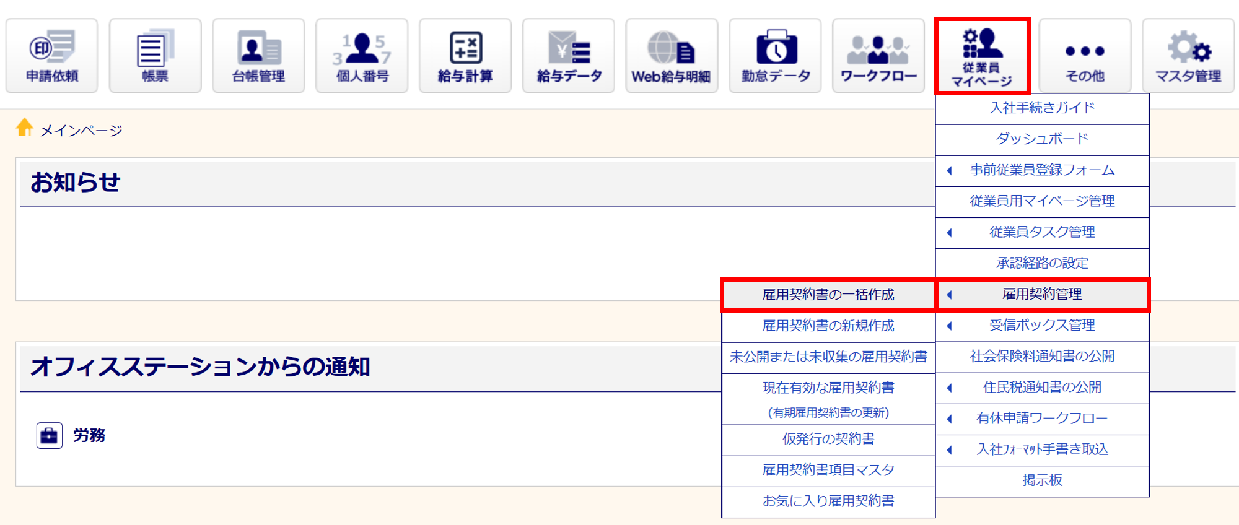Select 事前従業員登録フォーム label
The height and width of the screenshot is (525, 1239).
coord(1042,170)
